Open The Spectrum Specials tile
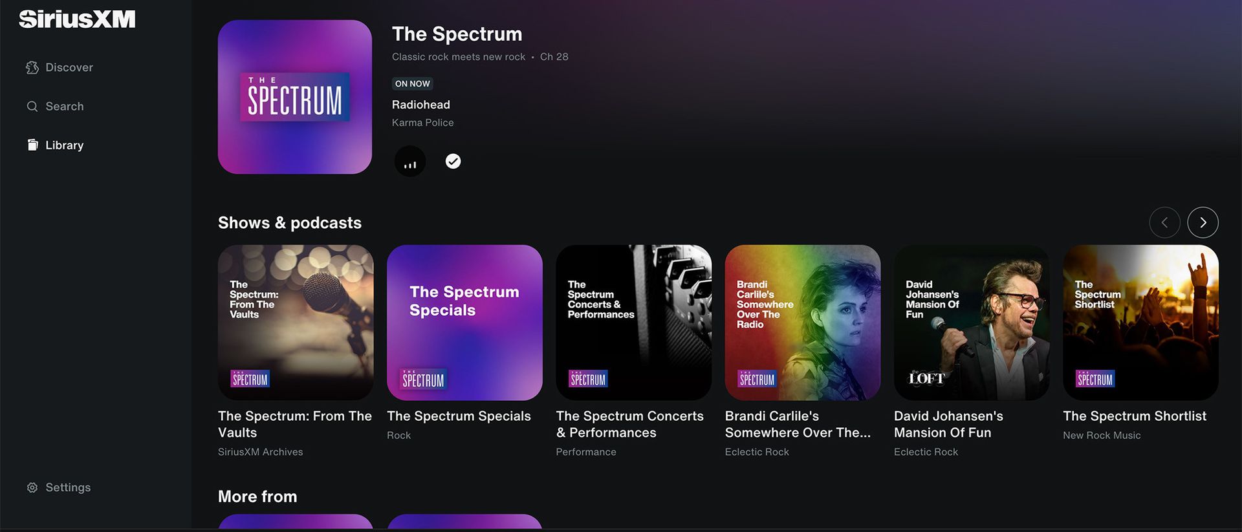 point(464,322)
